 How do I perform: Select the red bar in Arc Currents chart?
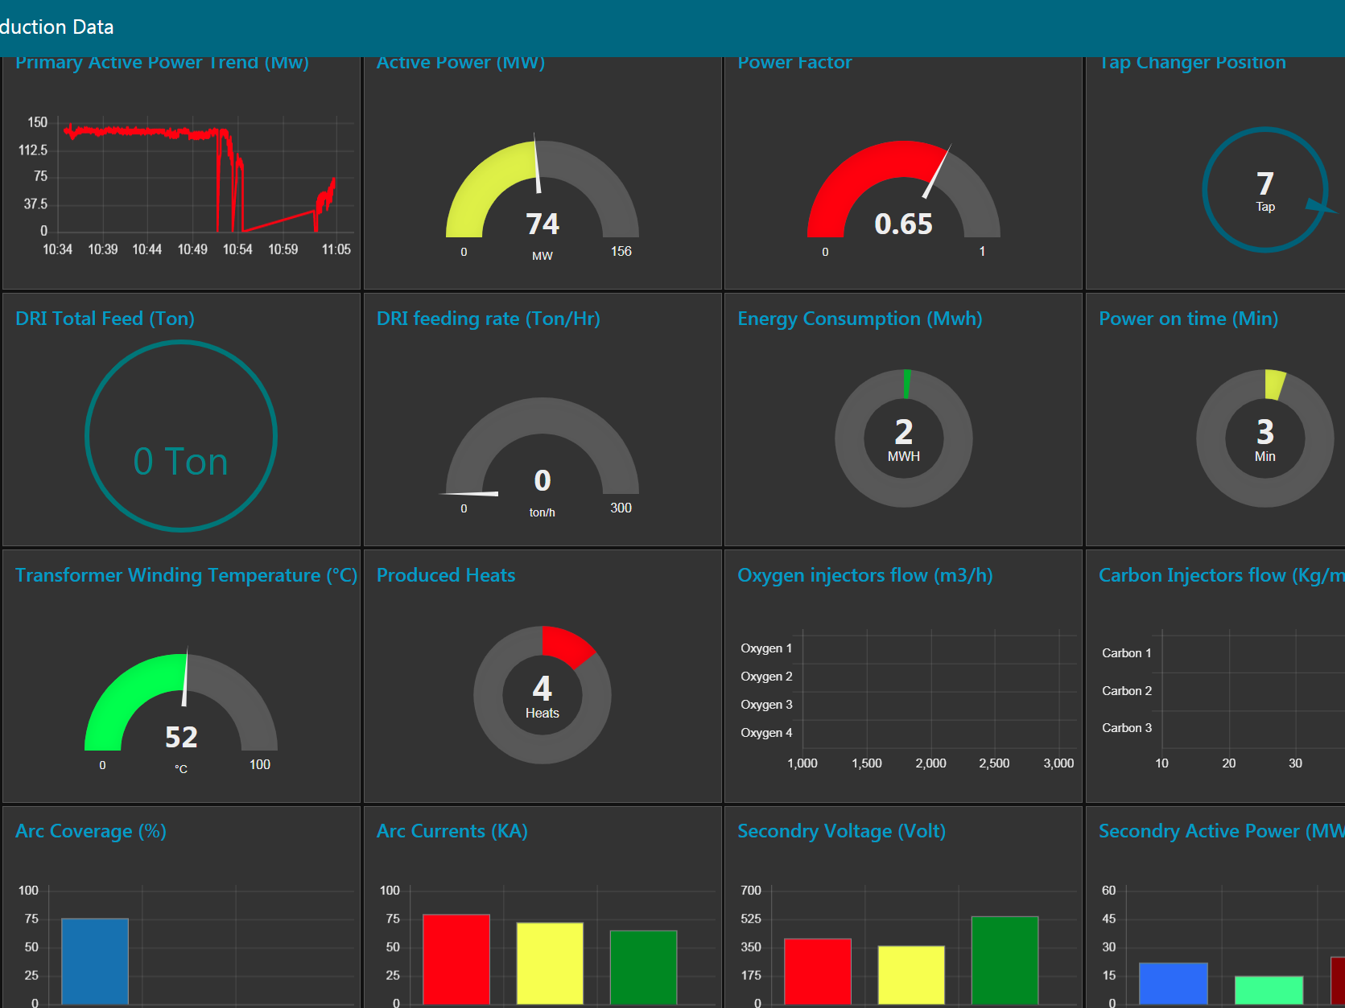pyautogui.click(x=456, y=957)
